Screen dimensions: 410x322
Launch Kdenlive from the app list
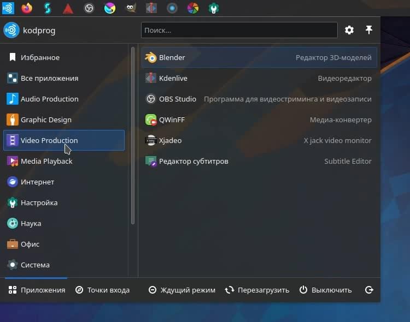click(x=259, y=78)
